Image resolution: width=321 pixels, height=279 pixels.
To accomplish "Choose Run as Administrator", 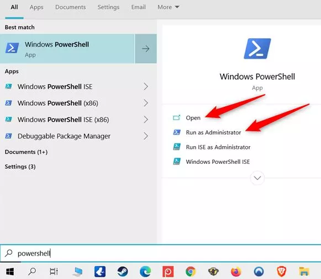I will pyautogui.click(x=213, y=132).
